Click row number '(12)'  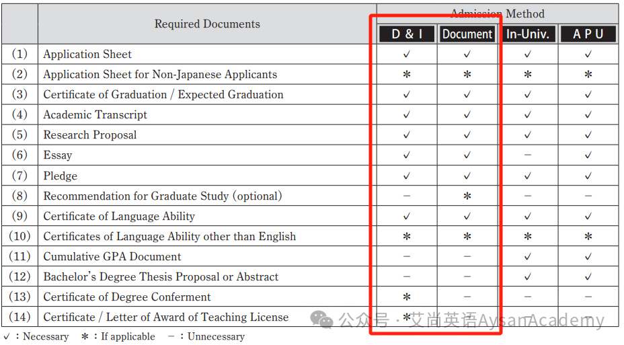coord(19,276)
